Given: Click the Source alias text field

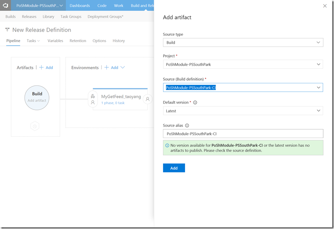Looking at the screenshot, I should 243,134.
